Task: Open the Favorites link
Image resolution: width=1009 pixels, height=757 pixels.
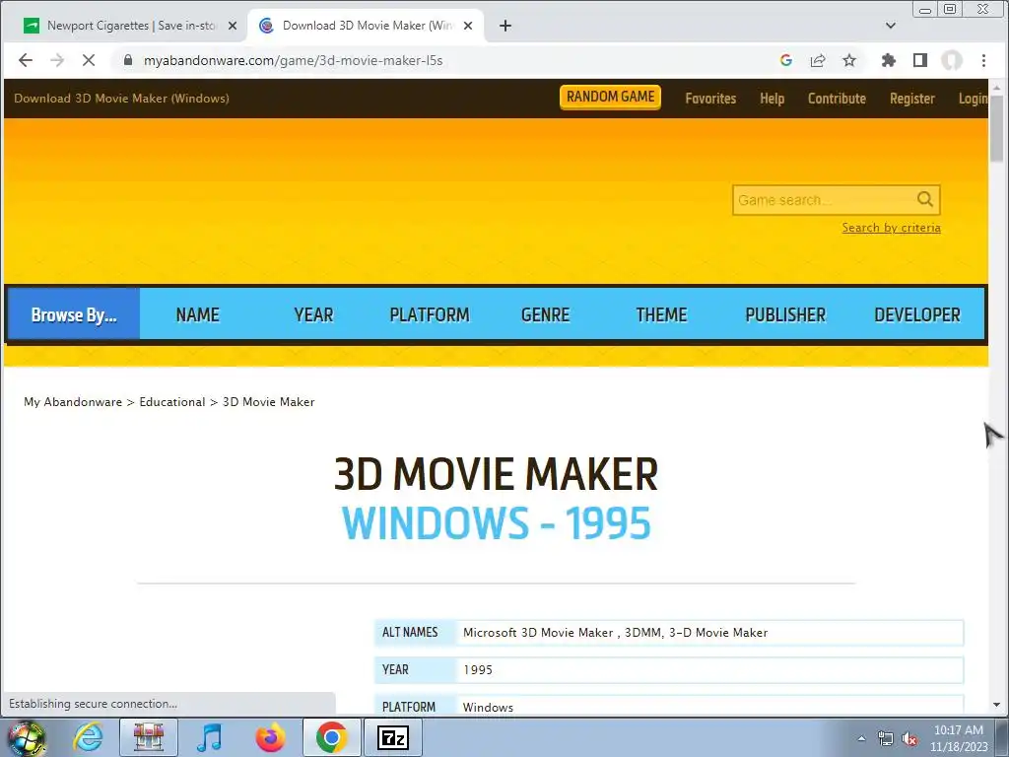Action: pyautogui.click(x=710, y=99)
